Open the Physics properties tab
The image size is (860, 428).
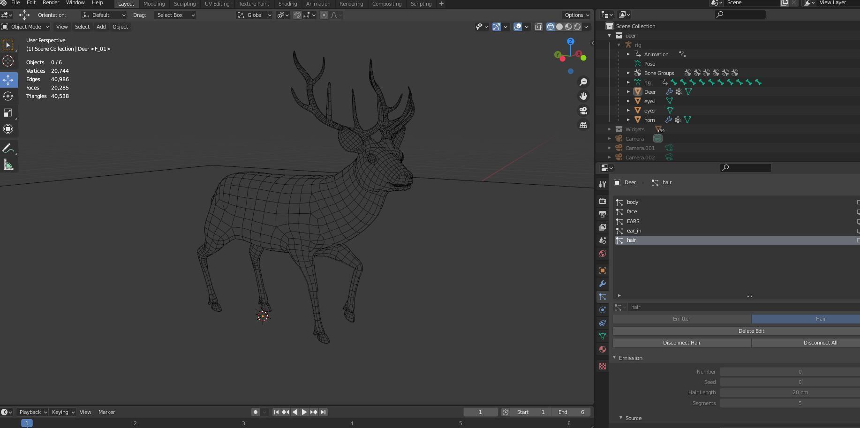[603, 310]
